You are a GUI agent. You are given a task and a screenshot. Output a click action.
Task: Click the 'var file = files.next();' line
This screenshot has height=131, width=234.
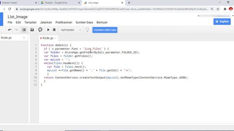click(67, 67)
